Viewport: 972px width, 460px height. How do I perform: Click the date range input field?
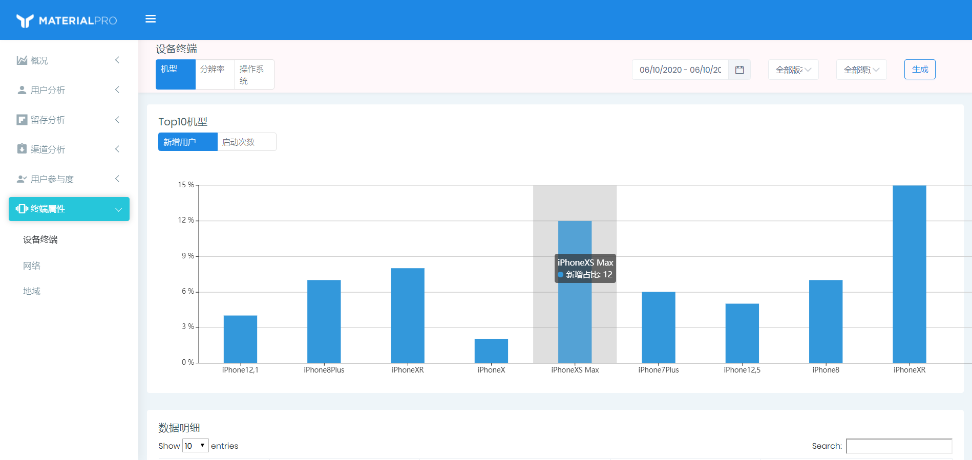point(681,70)
